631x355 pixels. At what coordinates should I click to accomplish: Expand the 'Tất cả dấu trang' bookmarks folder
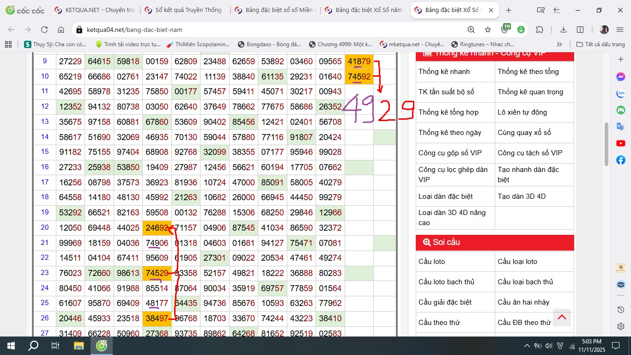(601, 44)
